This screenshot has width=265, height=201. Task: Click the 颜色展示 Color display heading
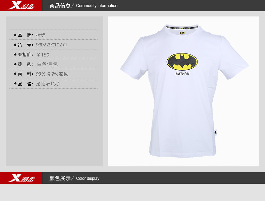[x=74, y=178]
